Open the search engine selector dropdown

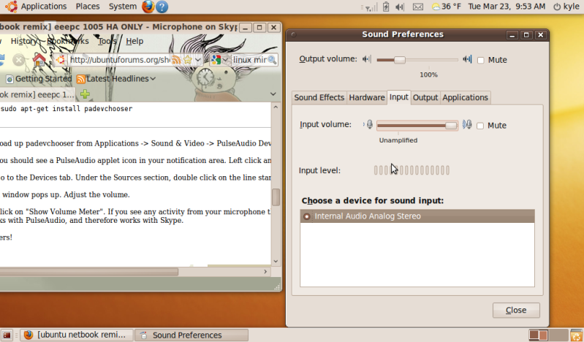click(x=225, y=60)
